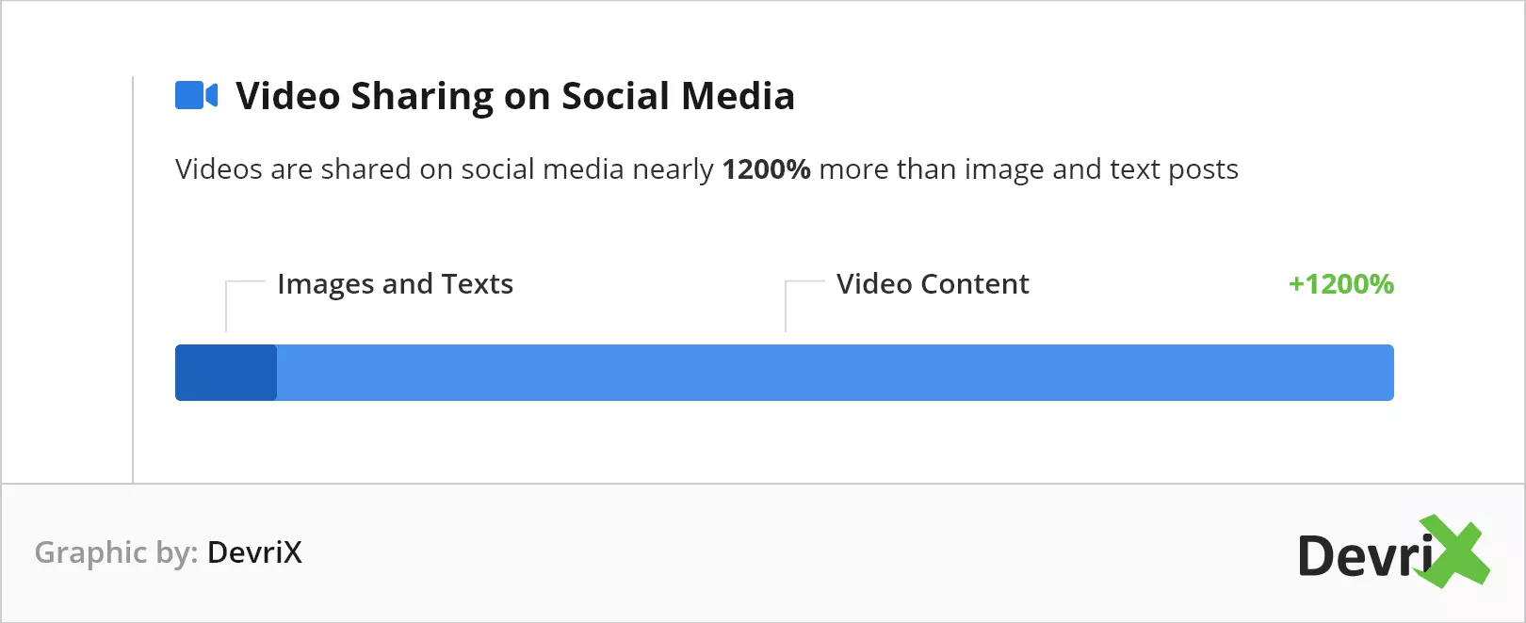Click the green +1200% label
Viewport: 1526px width, 623px height.
[x=1341, y=284]
